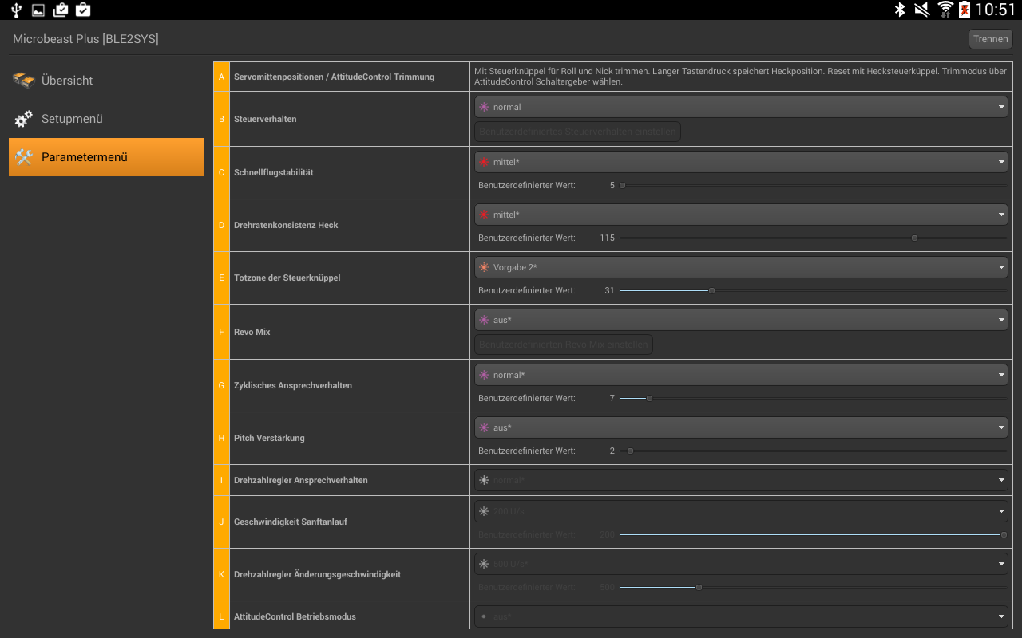Click Benutzerdefinierten Revo Mix einstellen button
Image resolution: width=1022 pixels, height=638 pixels.
[564, 345]
